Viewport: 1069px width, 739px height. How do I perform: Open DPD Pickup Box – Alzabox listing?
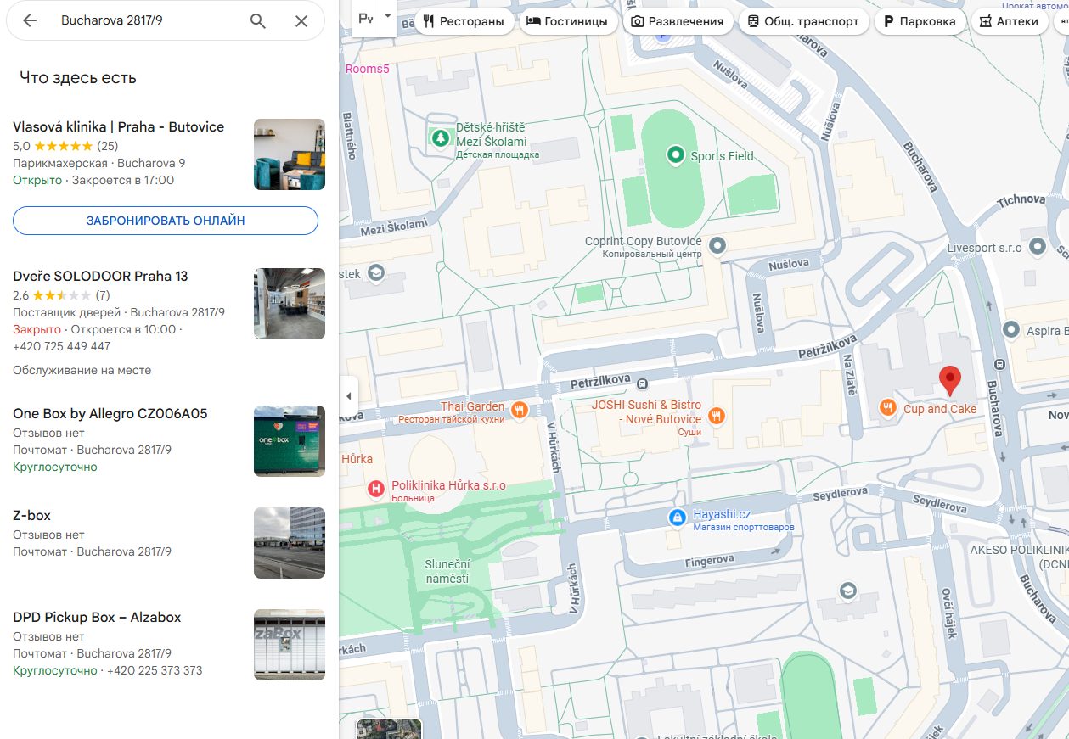97,618
